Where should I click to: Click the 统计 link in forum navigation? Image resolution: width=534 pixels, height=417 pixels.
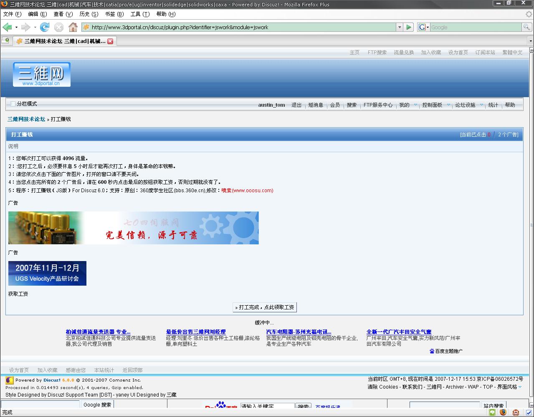[x=493, y=105]
